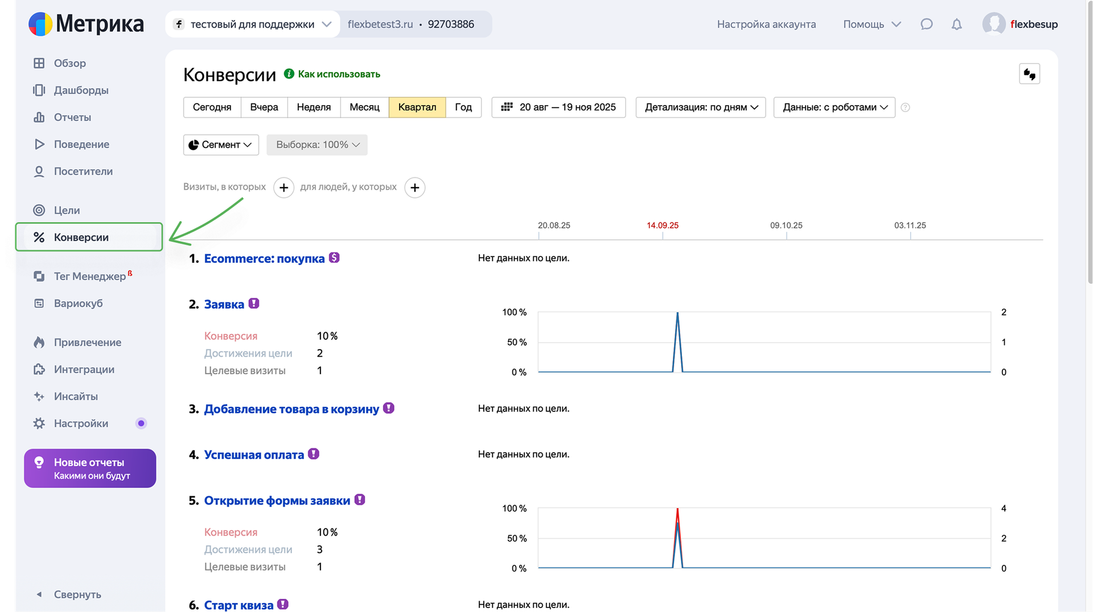Select the Сегодня period option
Screen dimensions: 1093x612
212,107
